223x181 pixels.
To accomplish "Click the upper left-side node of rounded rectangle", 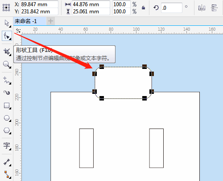I will (95, 74).
